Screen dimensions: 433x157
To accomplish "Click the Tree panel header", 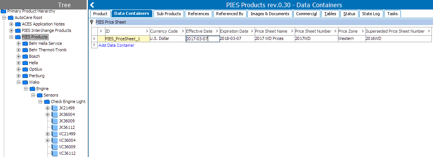I will click(44, 5).
